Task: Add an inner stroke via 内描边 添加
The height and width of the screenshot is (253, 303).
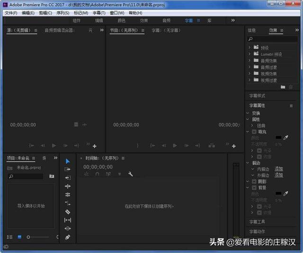Action: 279,169
